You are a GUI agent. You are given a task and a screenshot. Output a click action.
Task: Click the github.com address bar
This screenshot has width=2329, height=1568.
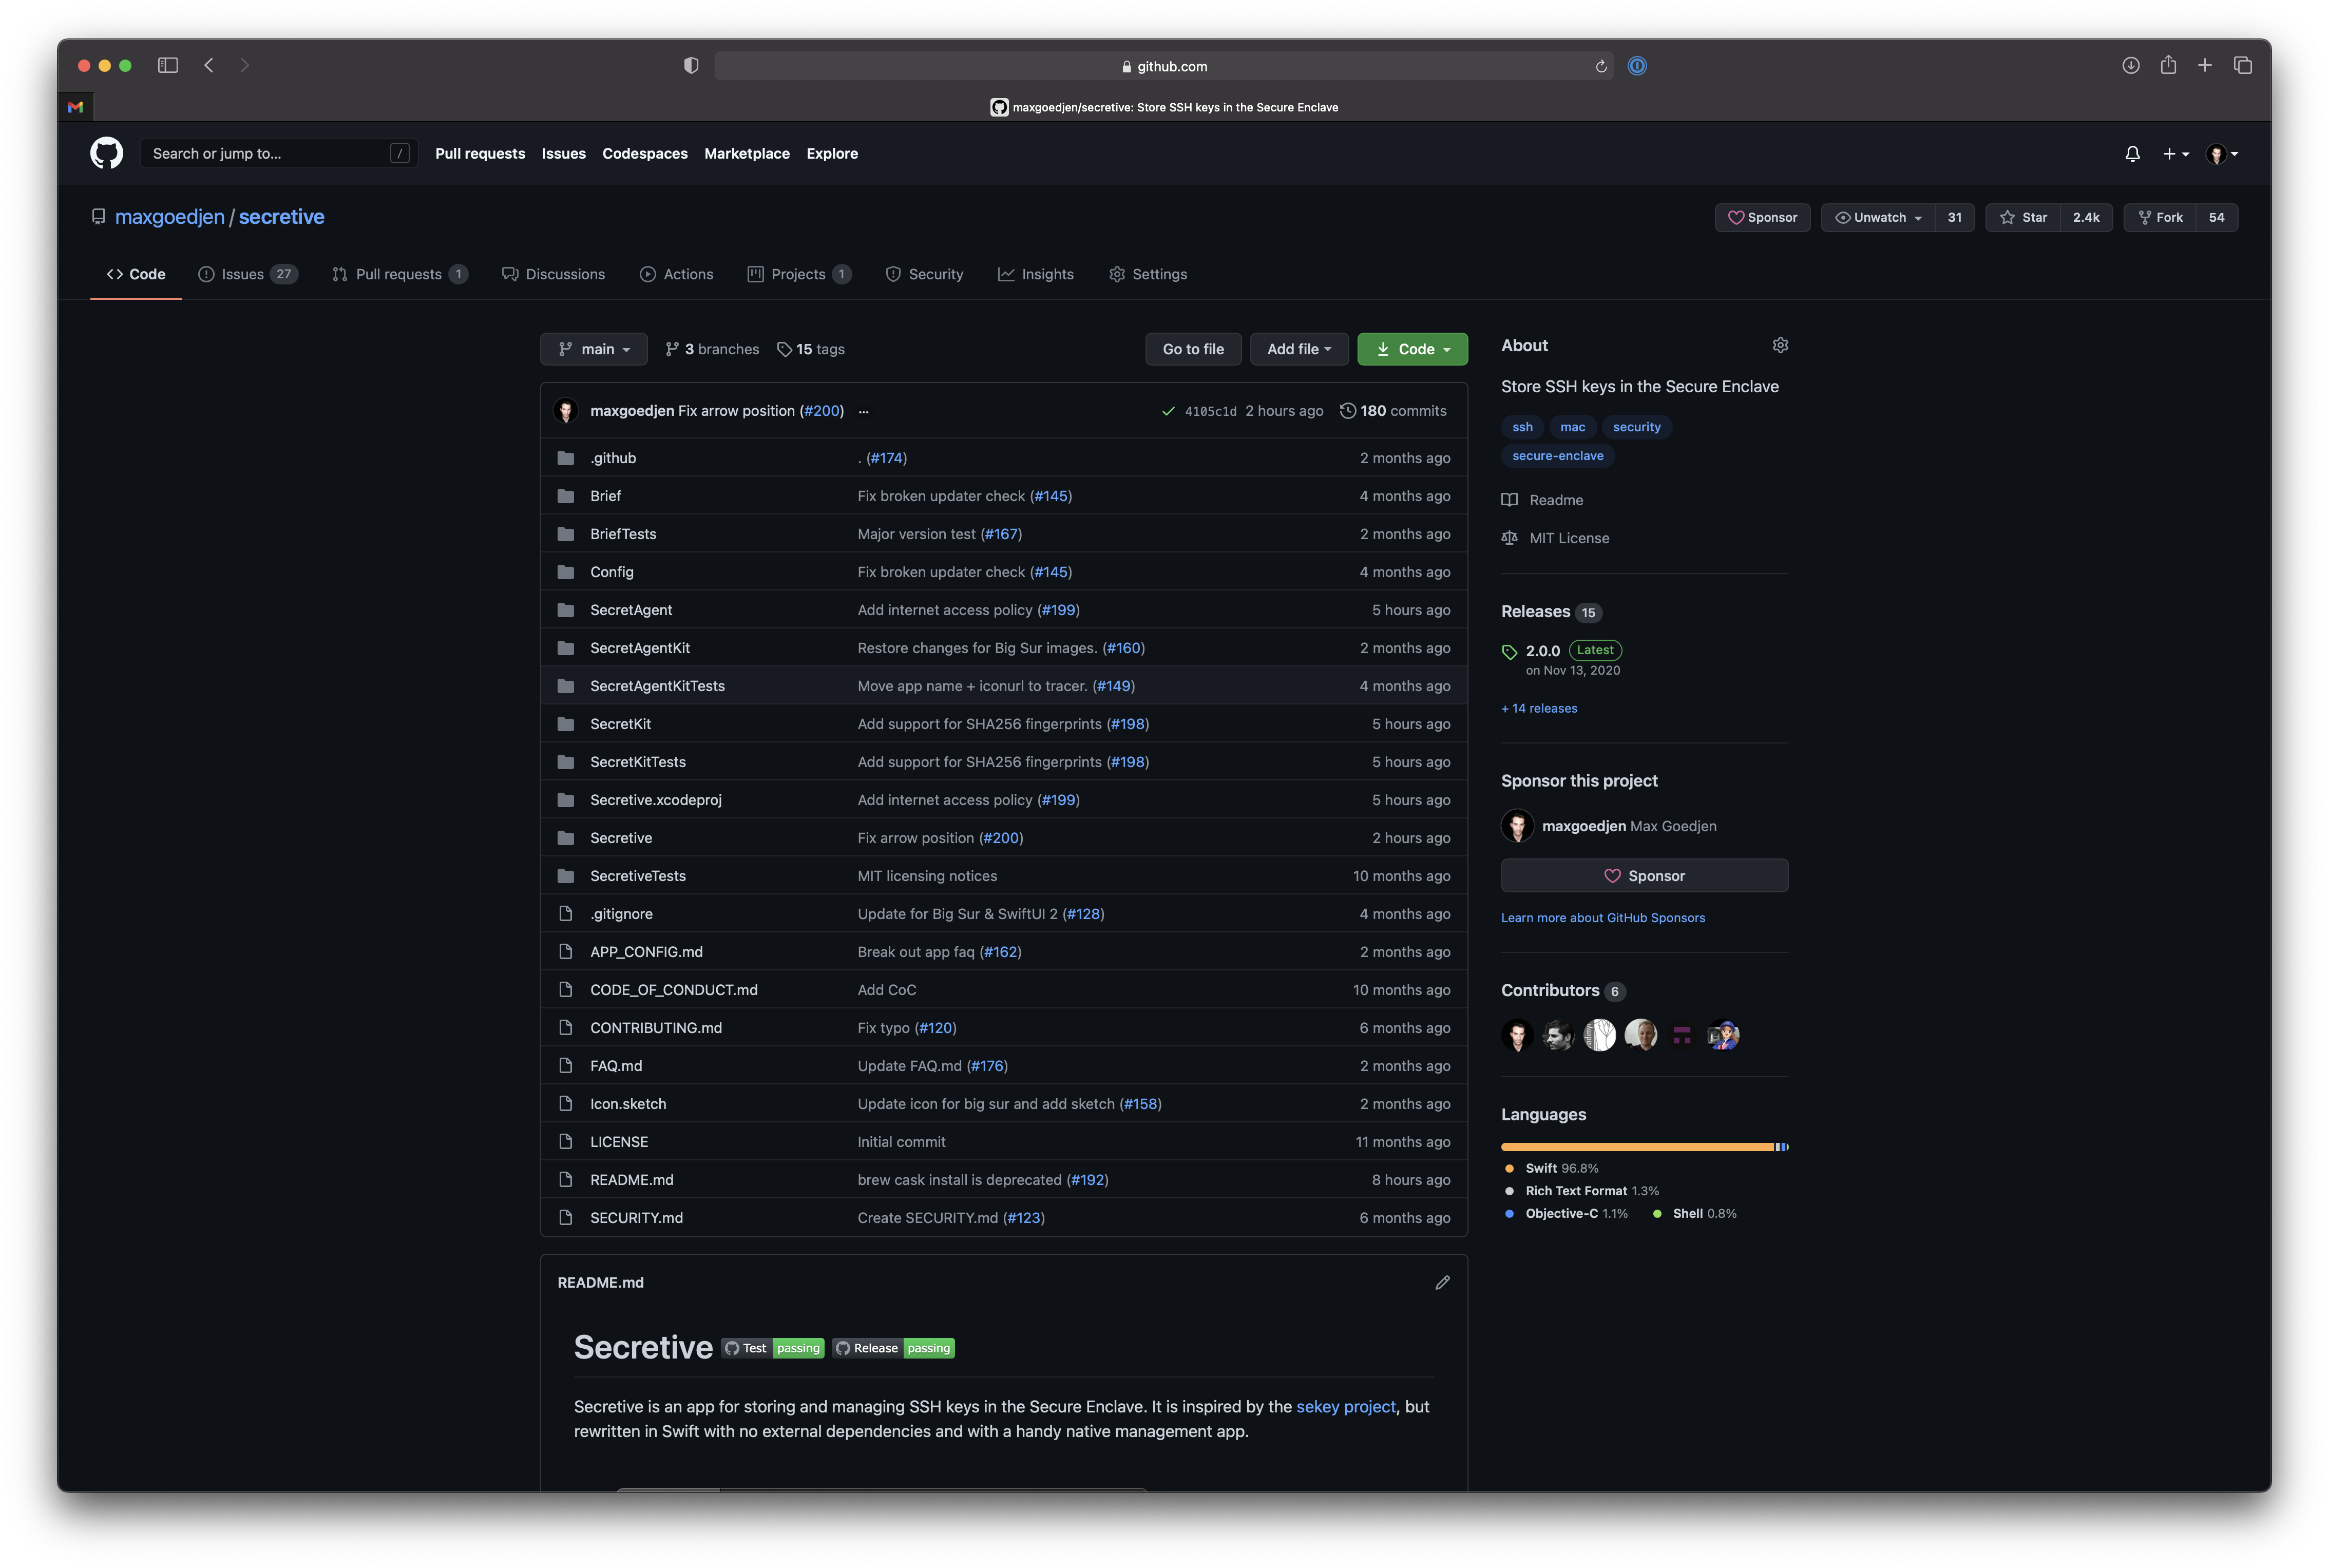coord(1163,66)
